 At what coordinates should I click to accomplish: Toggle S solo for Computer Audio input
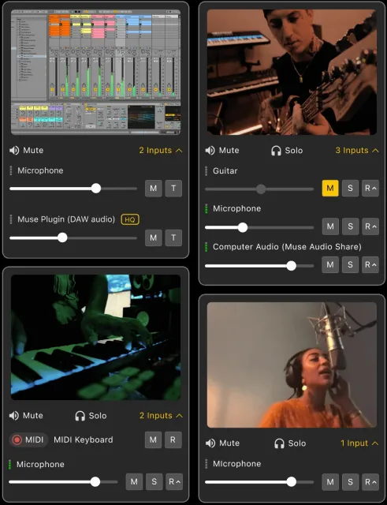pos(350,265)
